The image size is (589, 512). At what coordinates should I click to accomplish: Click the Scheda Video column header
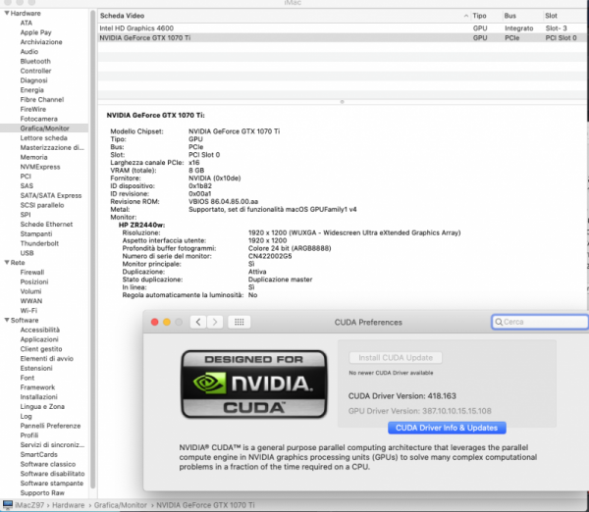(x=122, y=16)
